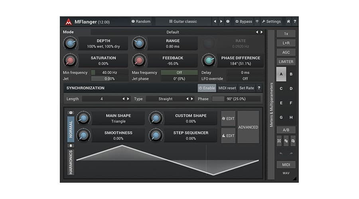Image resolution: width=359 pixels, height=199 pixels.
Task: Click the Feedback knob
Action: 139,60
